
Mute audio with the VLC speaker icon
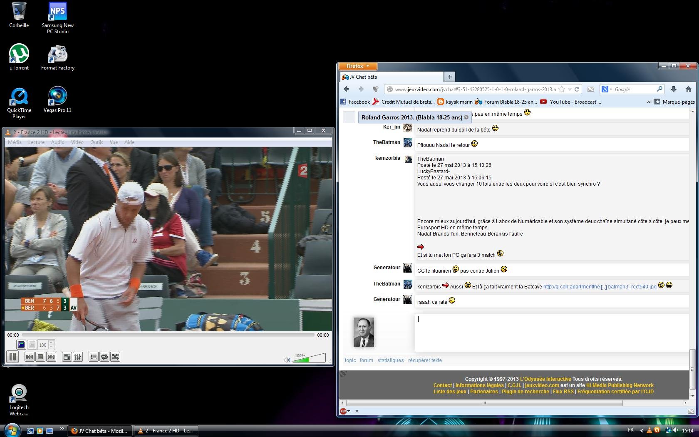click(x=287, y=360)
